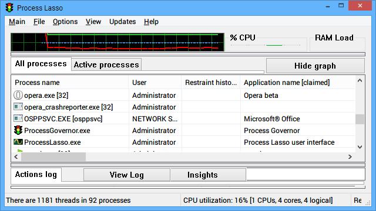The width and height of the screenshot is (376, 211).
Task: Click the scroll up arrow in the process list
Action: click(x=360, y=81)
